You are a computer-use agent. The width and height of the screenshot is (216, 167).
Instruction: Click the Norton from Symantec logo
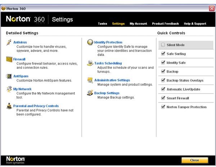[x=15, y=160]
